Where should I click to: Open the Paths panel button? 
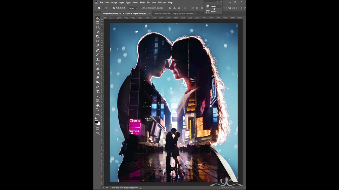point(213,11)
